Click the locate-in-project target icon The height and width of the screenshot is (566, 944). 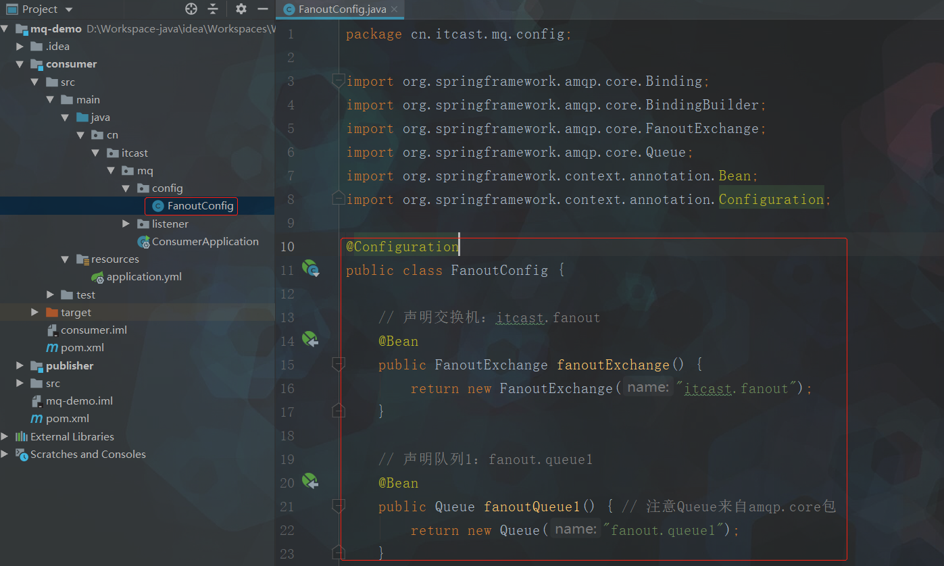(x=191, y=9)
